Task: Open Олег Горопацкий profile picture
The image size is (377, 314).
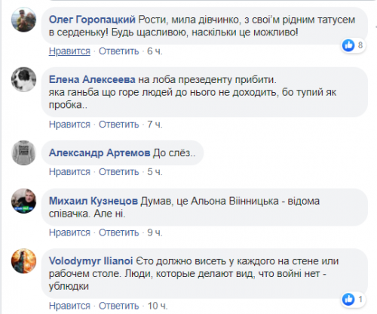Action: (24, 20)
